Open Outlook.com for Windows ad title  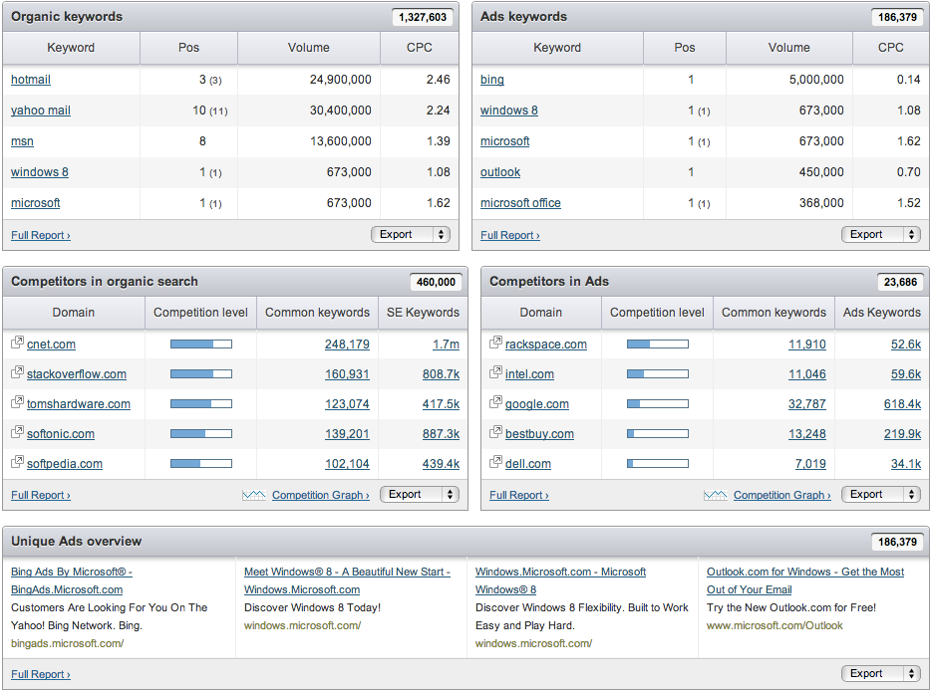805,580
